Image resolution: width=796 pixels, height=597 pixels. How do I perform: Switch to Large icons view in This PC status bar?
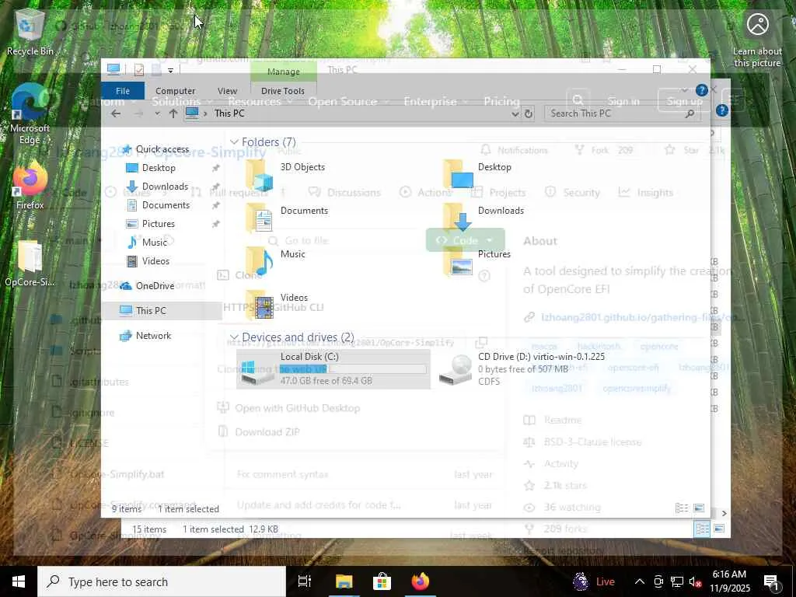[x=699, y=508]
